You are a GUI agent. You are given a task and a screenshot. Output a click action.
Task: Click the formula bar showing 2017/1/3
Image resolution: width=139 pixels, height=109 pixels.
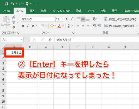click(97, 40)
